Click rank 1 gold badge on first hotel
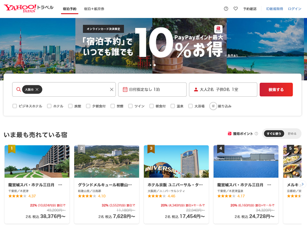 pos(11,149)
